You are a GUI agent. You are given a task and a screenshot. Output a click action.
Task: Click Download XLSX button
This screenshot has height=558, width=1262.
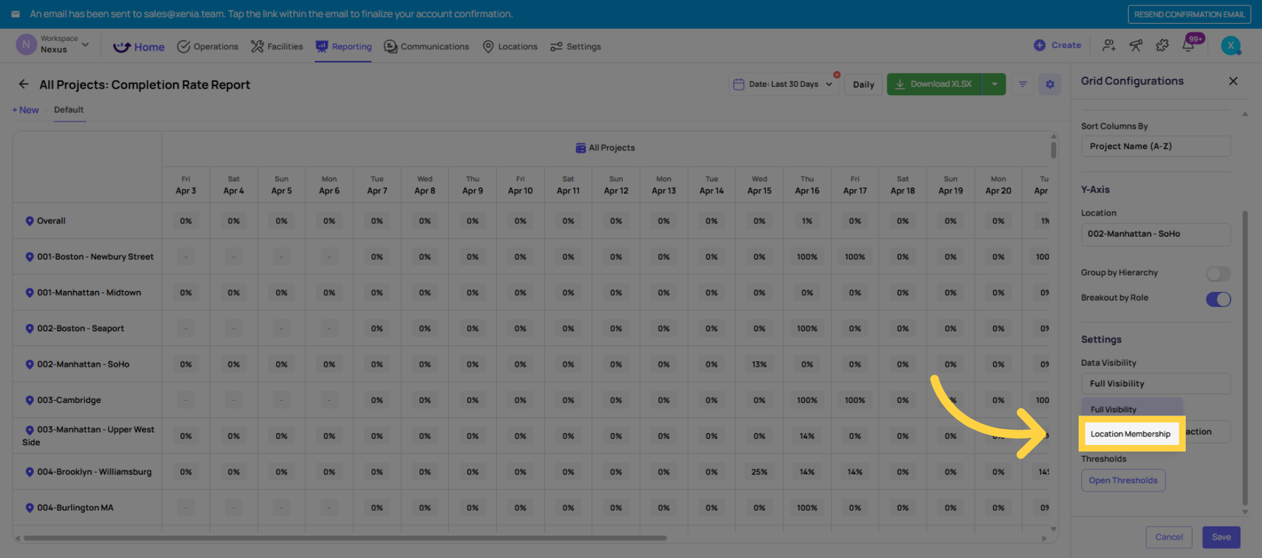pos(934,84)
